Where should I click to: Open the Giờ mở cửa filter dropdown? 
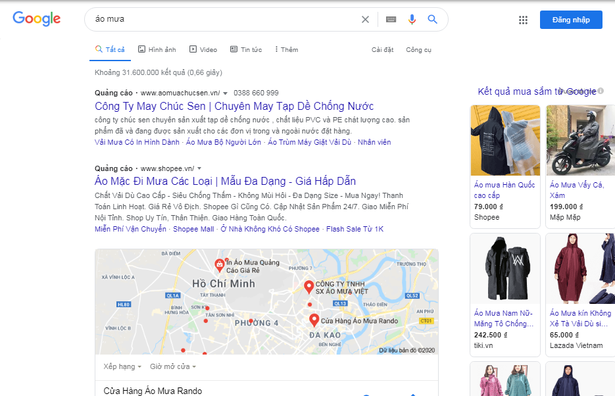[172, 366]
